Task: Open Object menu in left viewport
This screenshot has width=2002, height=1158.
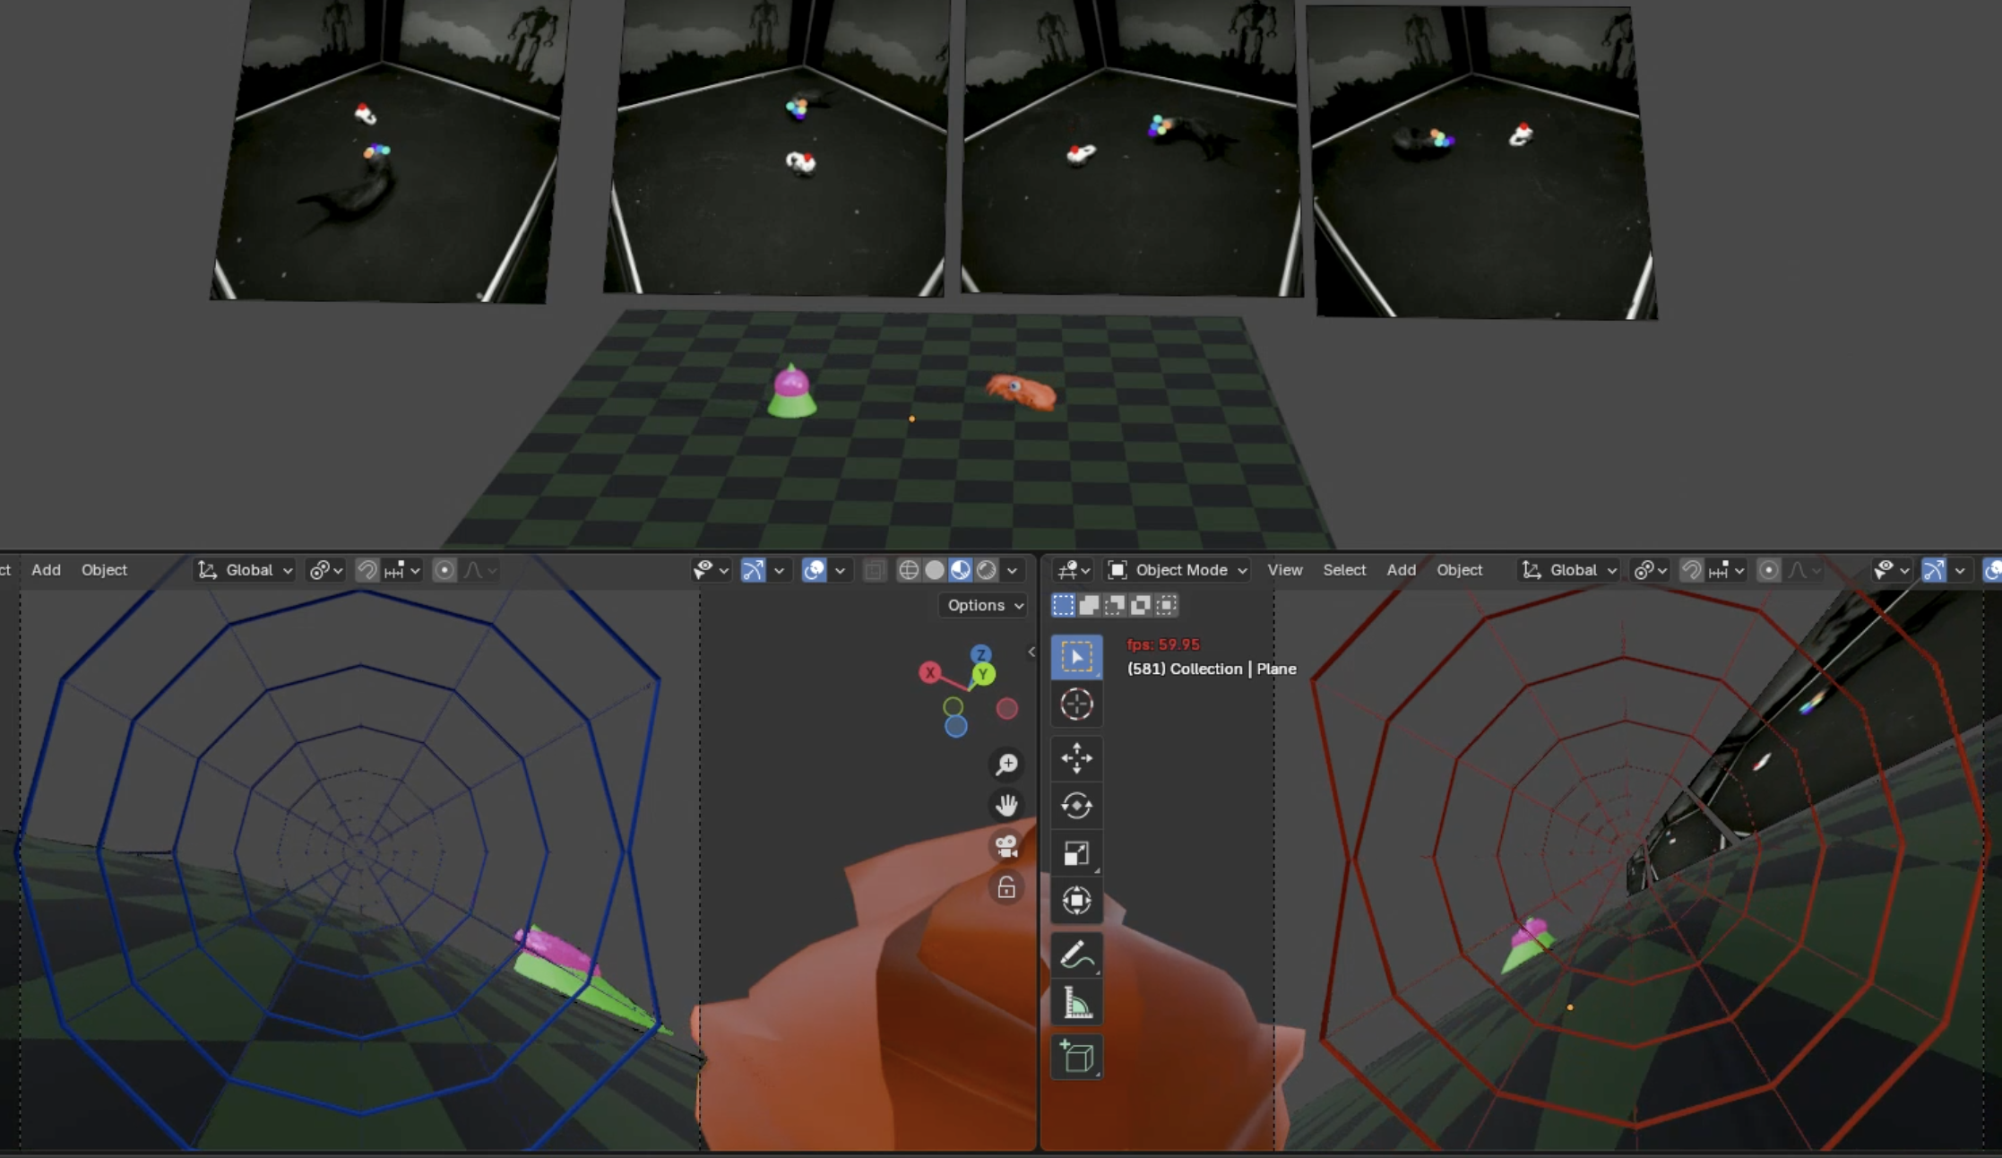Action: [x=105, y=570]
